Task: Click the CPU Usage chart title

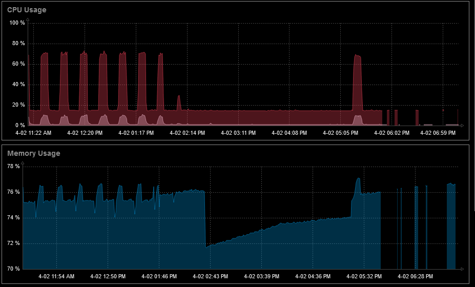Action: point(27,10)
